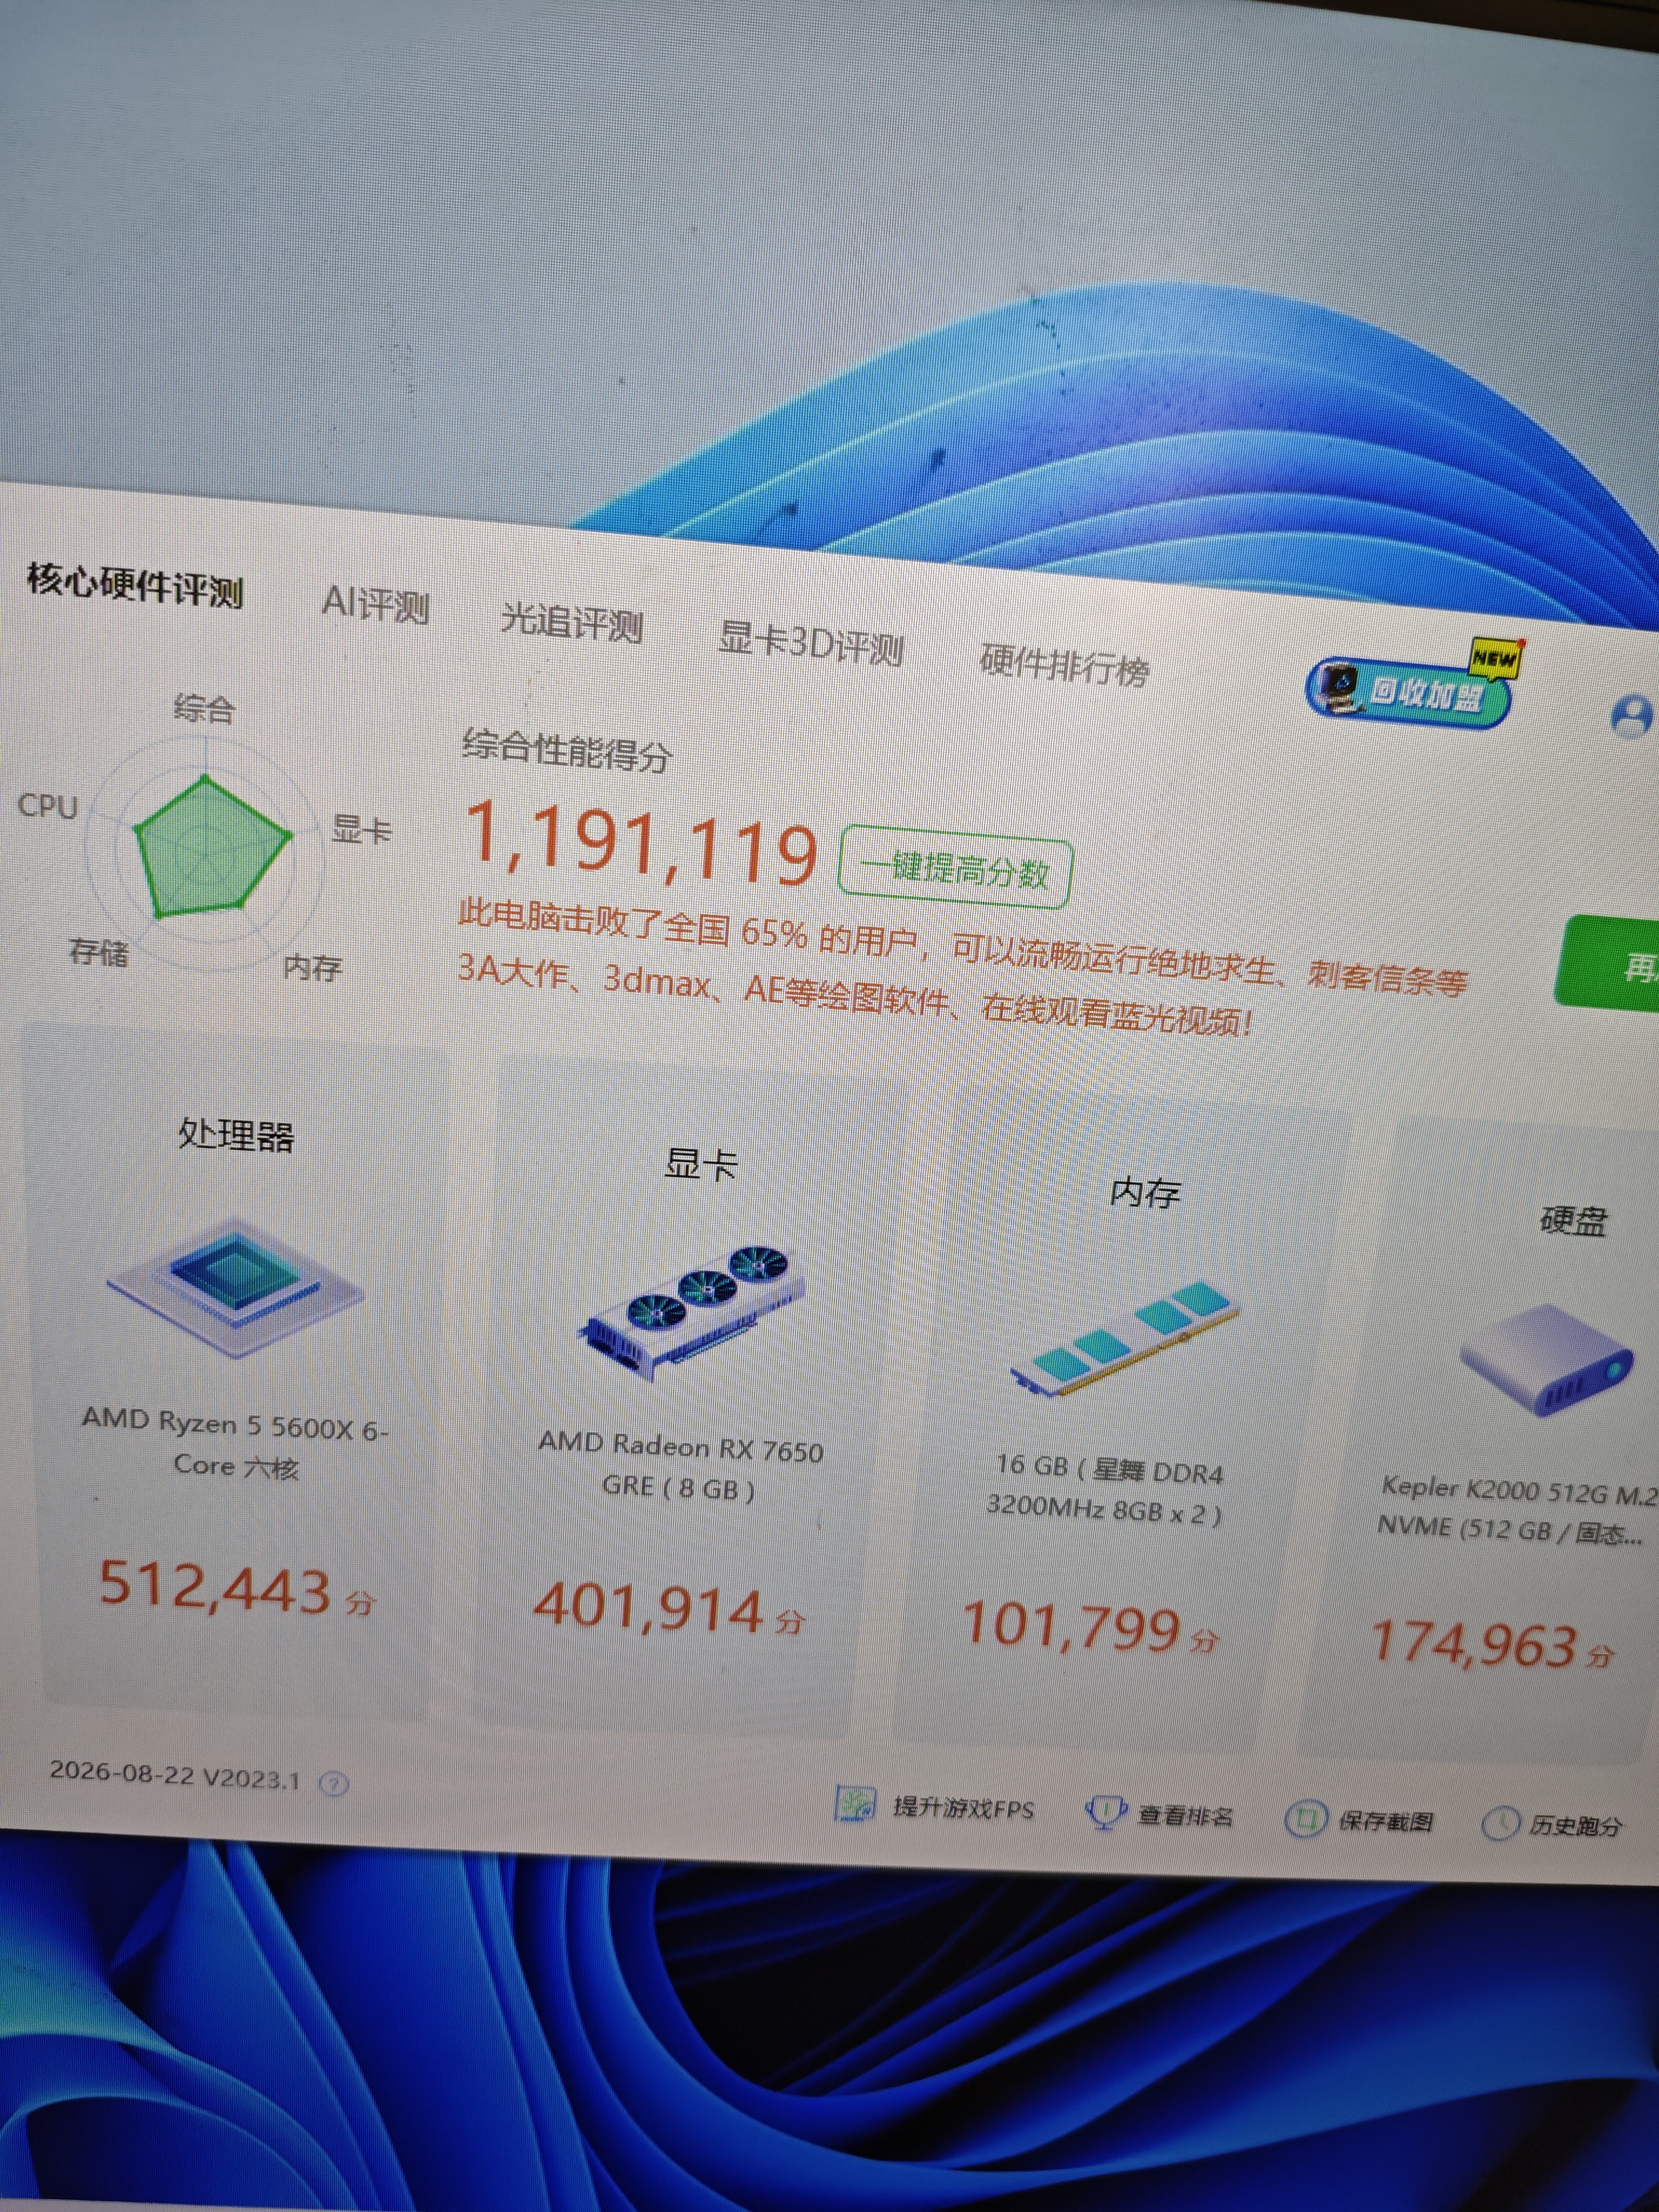This screenshot has width=1659, height=2212.
Task: Open the 查看排名 link
Action: click(1185, 1815)
